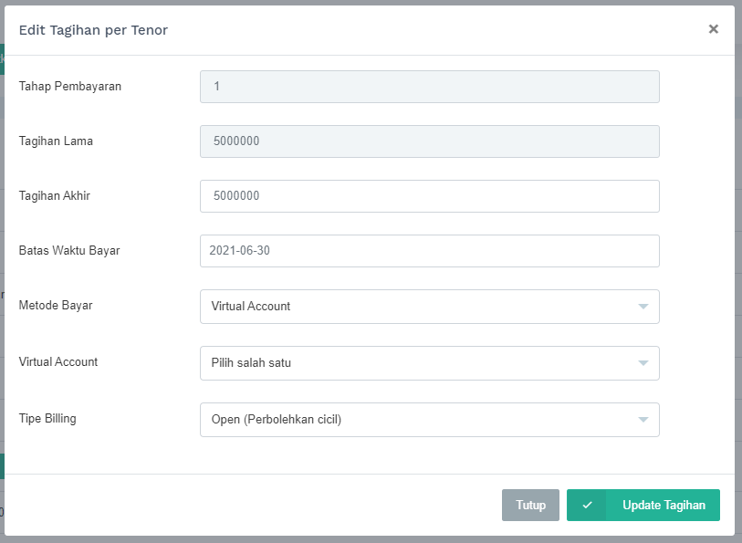Screen dimensions: 742x543
Task: Click the Tipe Billing label
Action: 47,419
